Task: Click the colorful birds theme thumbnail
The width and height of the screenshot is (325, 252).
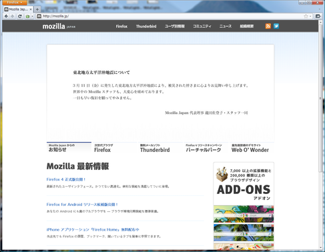Action: point(244,214)
